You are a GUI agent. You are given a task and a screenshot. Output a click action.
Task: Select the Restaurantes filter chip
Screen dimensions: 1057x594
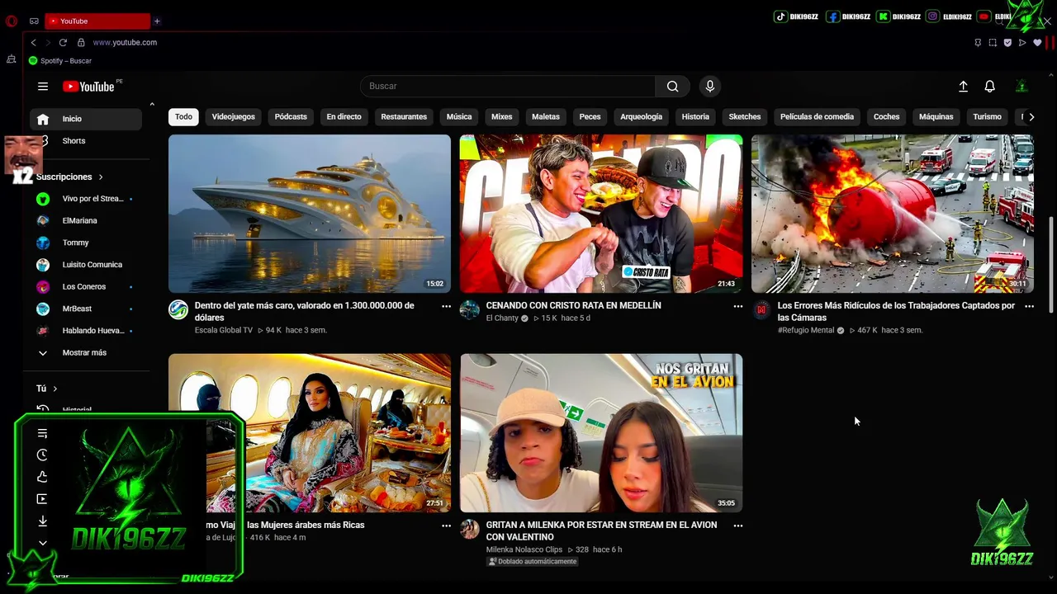404,117
